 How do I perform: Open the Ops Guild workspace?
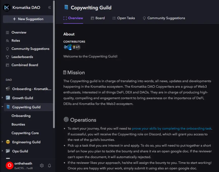[20, 151]
